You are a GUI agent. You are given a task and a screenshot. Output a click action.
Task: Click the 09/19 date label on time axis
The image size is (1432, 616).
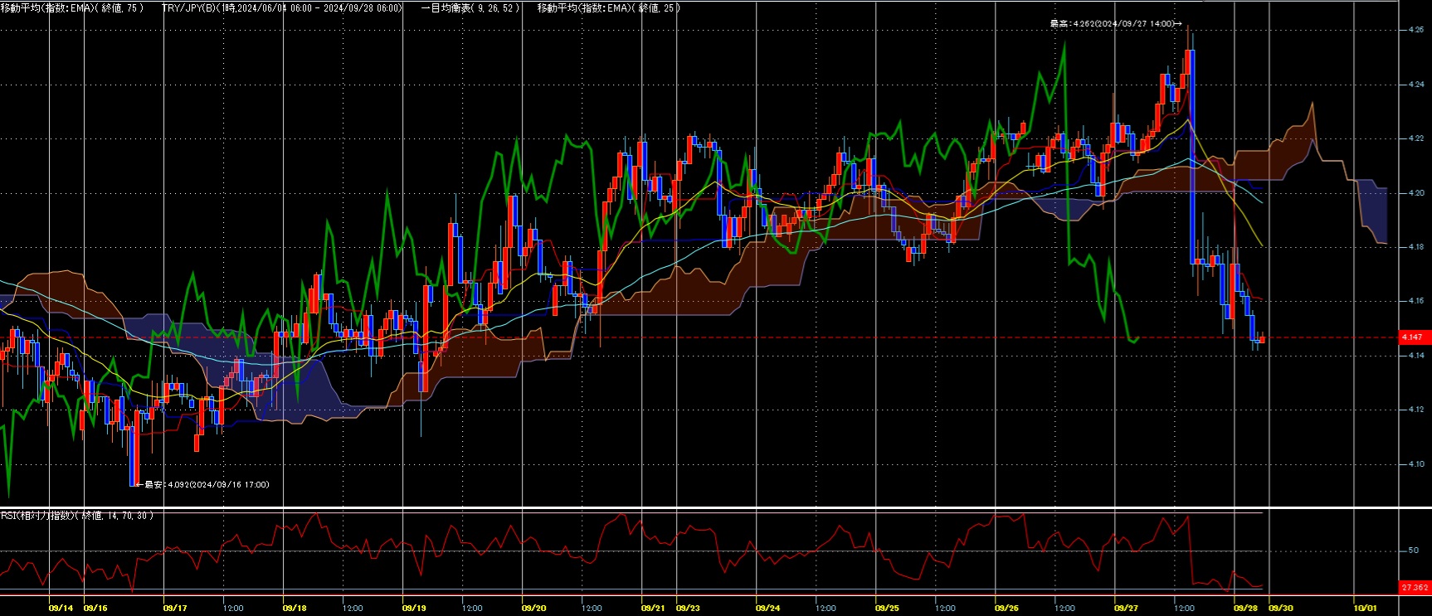click(414, 608)
